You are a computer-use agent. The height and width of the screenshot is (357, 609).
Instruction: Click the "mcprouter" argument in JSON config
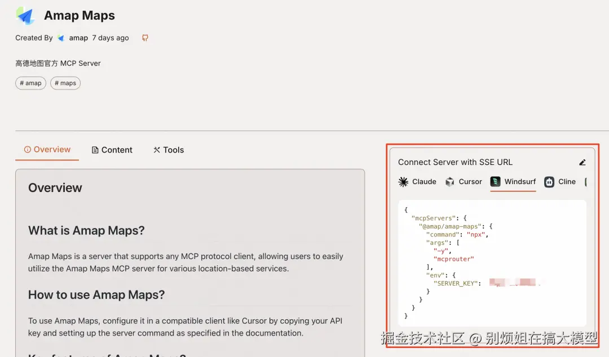click(x=453, y=259)
